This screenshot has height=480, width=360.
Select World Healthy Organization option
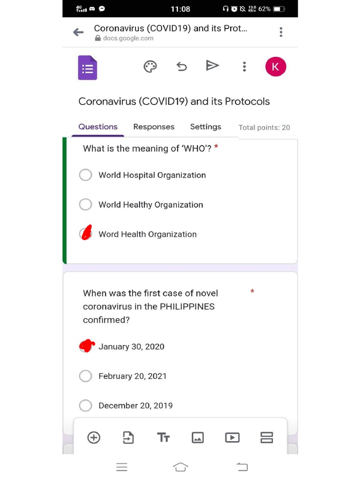(86, 204)
